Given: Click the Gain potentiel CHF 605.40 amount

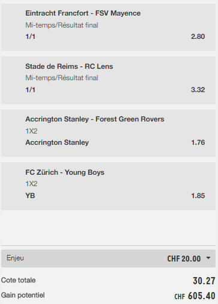Looking at the screenshot, I should (x=195, y=296).
